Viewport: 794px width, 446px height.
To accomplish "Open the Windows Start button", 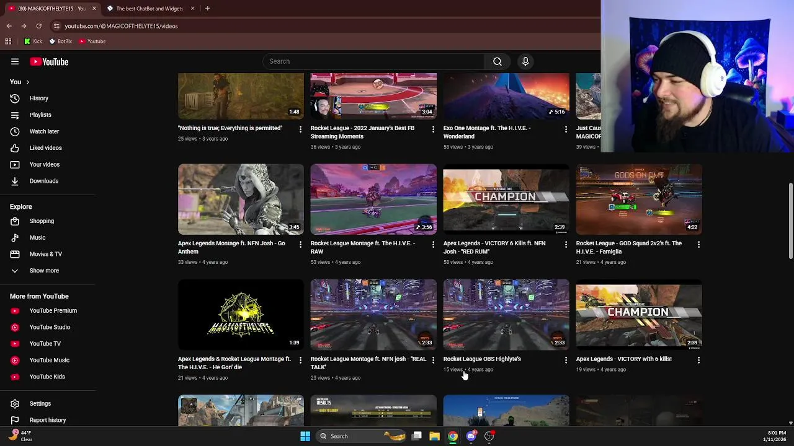I will coord(305,436).
